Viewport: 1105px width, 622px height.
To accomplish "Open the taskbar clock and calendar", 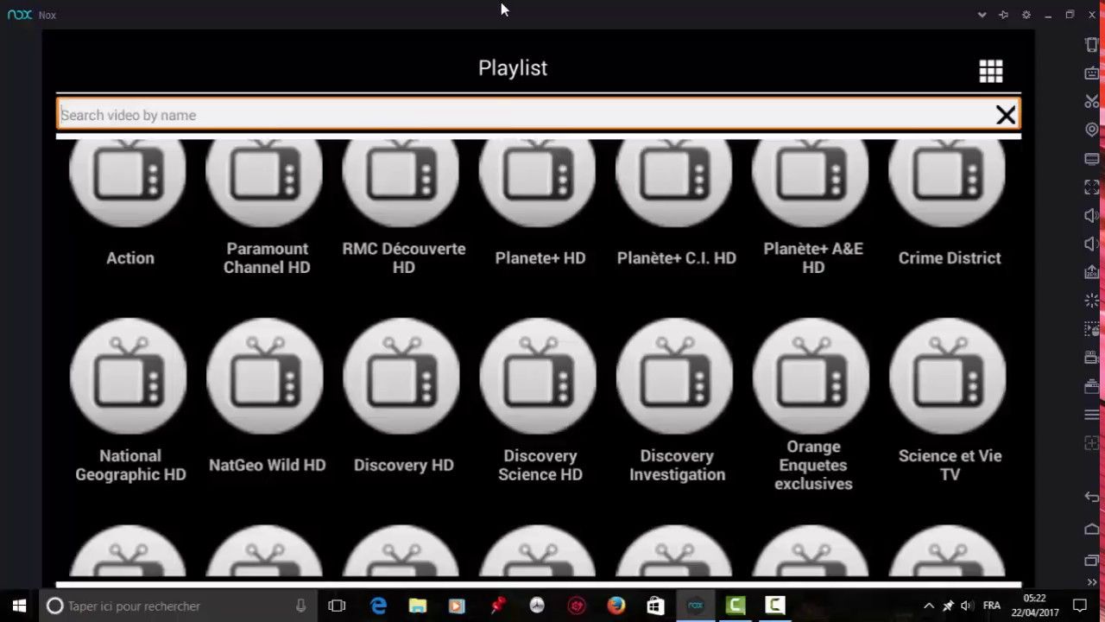I will [1034, 606].
